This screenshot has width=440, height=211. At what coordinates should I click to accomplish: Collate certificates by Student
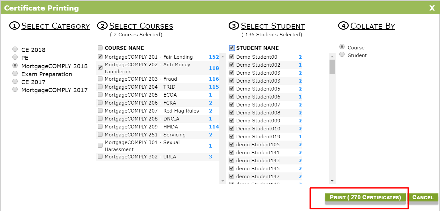coord(342,55)
